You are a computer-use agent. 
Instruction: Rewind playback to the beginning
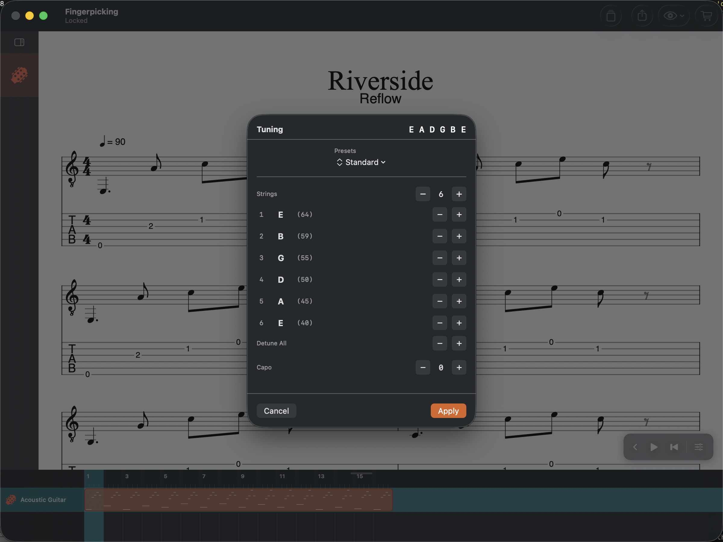coord(674,447)
